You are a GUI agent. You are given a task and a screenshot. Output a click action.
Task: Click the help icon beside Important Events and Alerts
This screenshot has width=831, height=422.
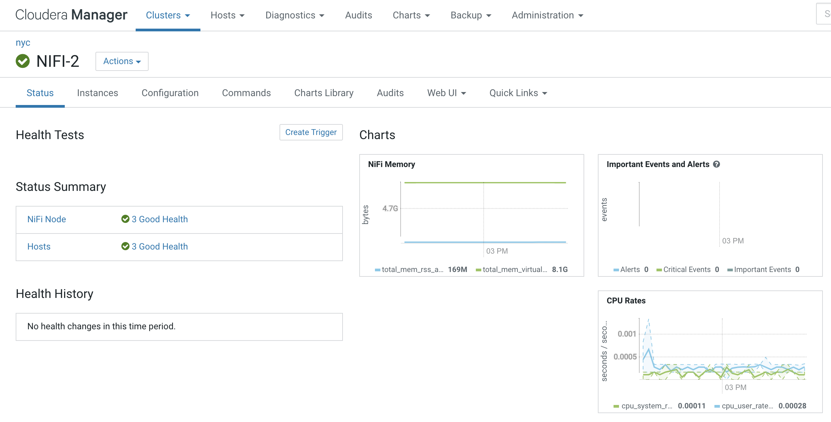(717, 164)
